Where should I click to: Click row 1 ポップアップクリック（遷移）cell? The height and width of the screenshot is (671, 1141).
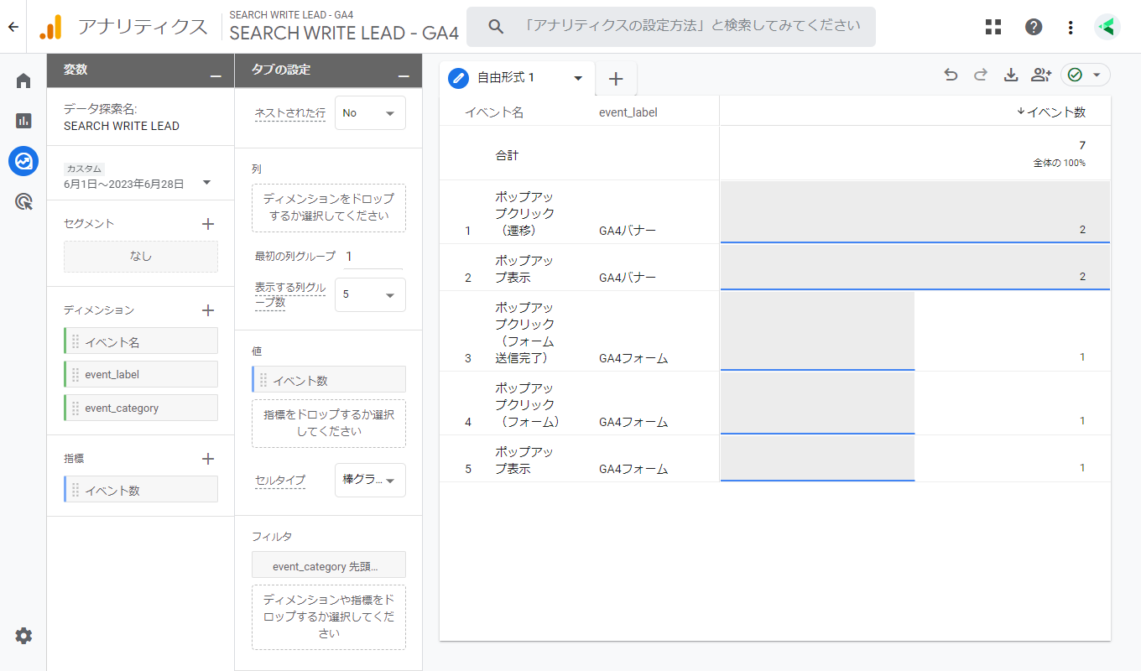tap(524, 213)
